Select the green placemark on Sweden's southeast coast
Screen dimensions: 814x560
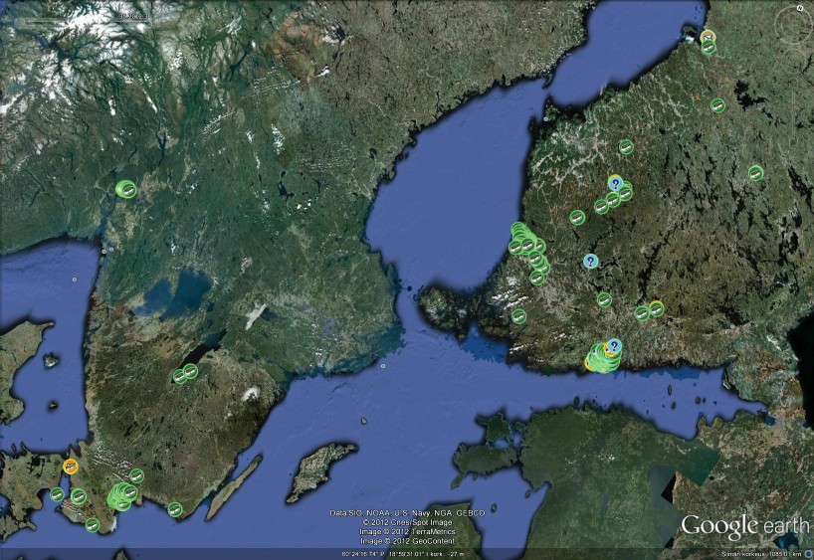175,509
